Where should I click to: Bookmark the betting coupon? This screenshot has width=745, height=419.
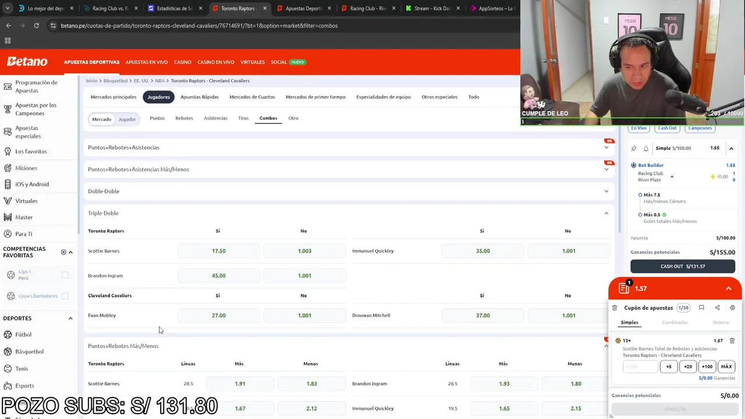(701, 308)
